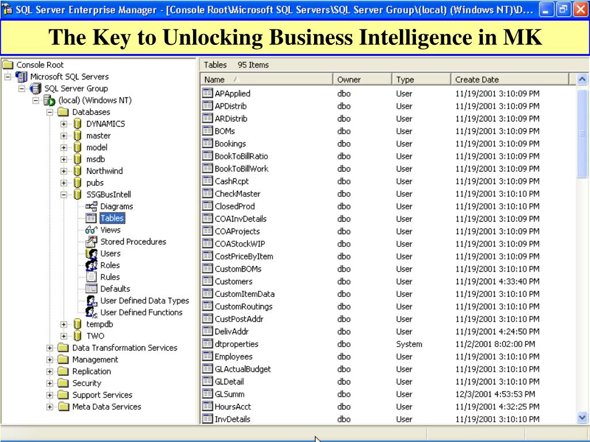Select the Support Services folder label
The width and height of the screenshot is (590, 442).
point(103,395)
